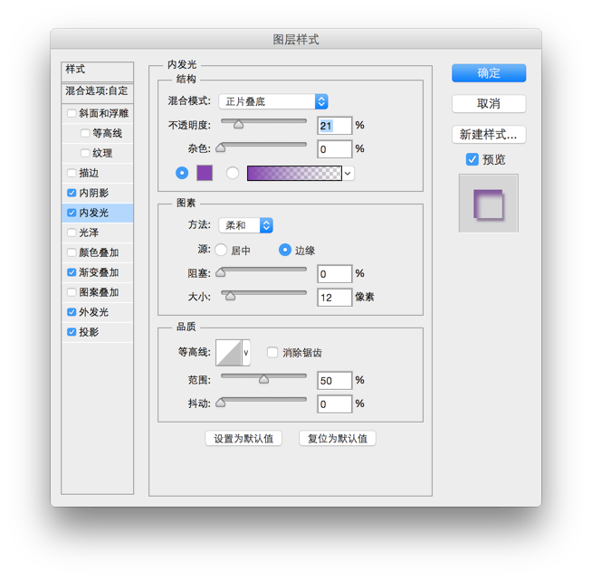
Task: Click the 阻塞 percentage field
Action: click(x=335, y=274)
